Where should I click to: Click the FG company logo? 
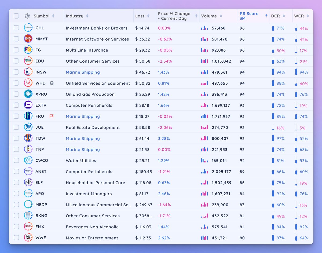(x=28, y=50)
